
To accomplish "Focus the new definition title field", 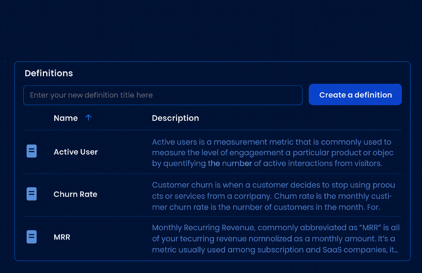I will 162,95.
